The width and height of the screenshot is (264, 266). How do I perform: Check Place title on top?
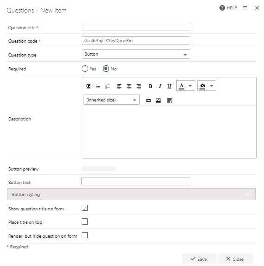pyautogui.click(x=84, y=222)
